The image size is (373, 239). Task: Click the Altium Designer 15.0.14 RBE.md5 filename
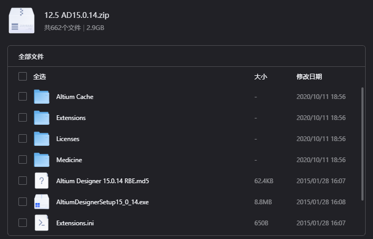(103, 181)
